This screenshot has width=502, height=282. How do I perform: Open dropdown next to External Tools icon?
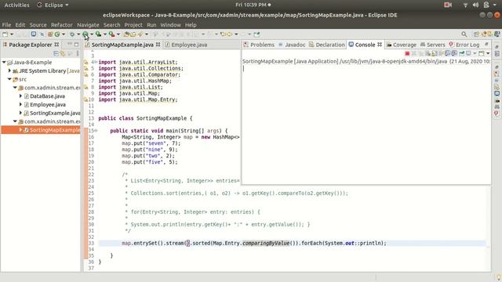coord(118,34)
